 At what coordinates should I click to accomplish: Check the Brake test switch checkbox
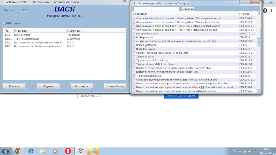134,49
